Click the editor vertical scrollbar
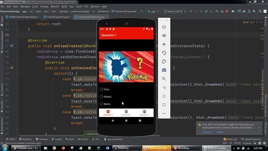Image resolution: width=268 pixels, height=151 pixels. pyautogui.click(x=263, y=88)
